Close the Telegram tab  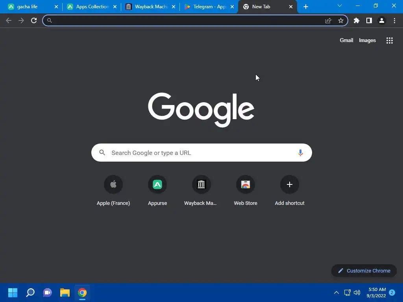pos(232,7)
